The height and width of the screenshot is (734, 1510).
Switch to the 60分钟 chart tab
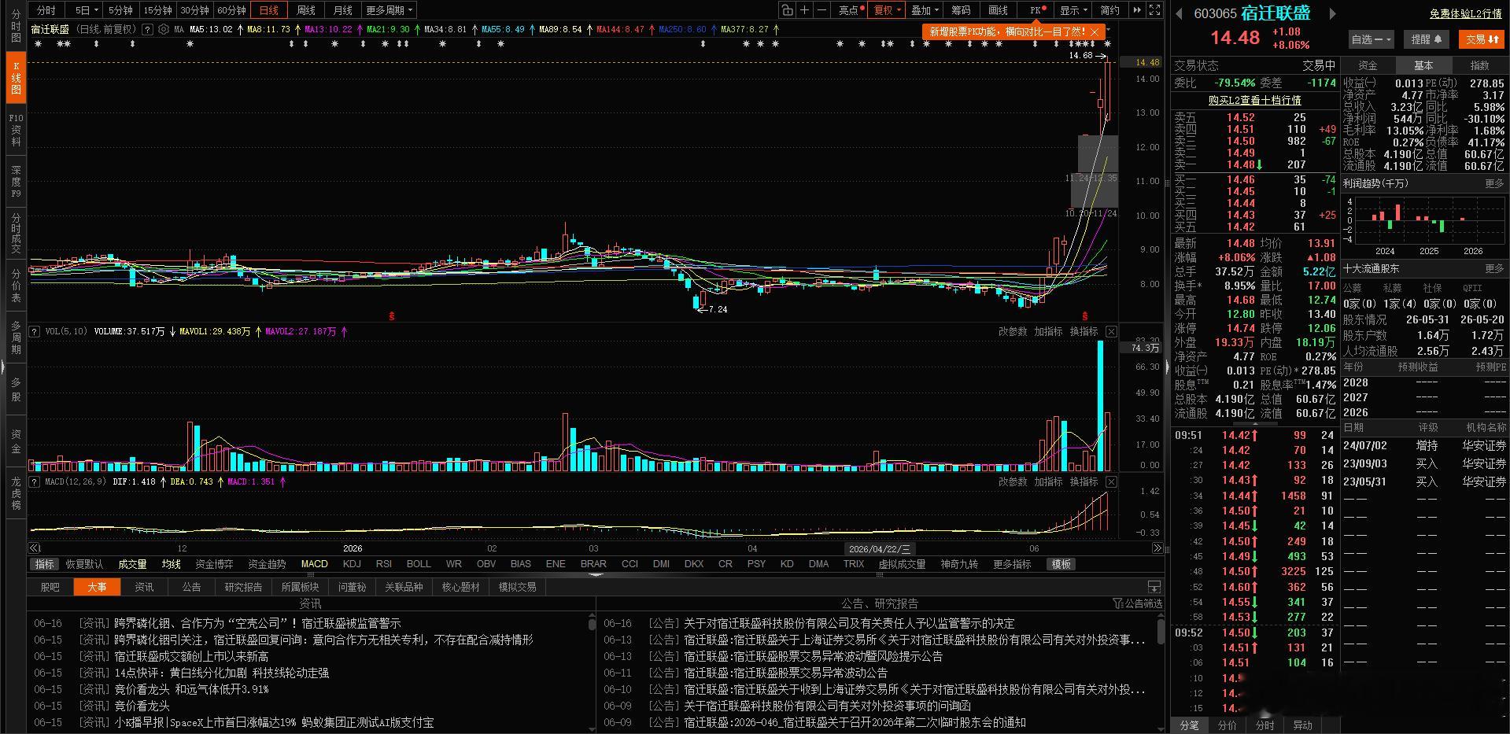pyautogui.click(x=231, y=10)
